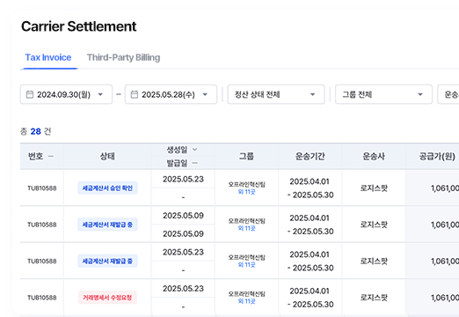The image size is (459, 317).
Task: Switch to the Third-Party Billing tab
Action: click(123, 57)
